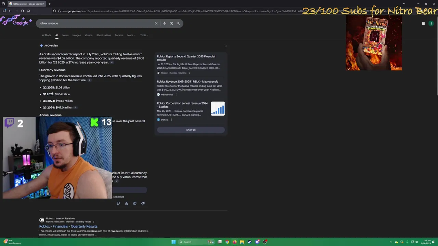This screenshot has width=438, height=246.
Task: Switch to the Short videos tab
Action: [x=104, y=35]
